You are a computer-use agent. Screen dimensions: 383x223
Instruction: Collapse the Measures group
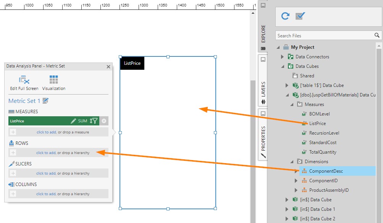pyautogui.click(x=292, y=104)
